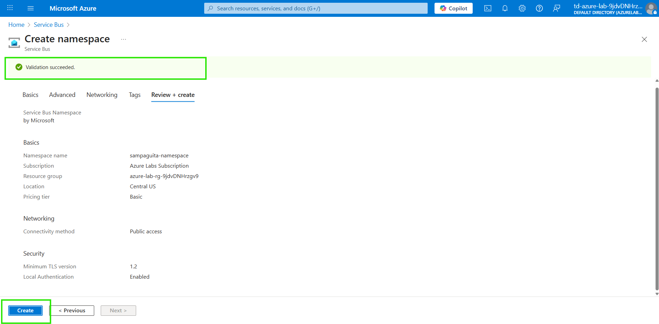
Task: Click the feedback icon in header
Action: tap(556, 8)
